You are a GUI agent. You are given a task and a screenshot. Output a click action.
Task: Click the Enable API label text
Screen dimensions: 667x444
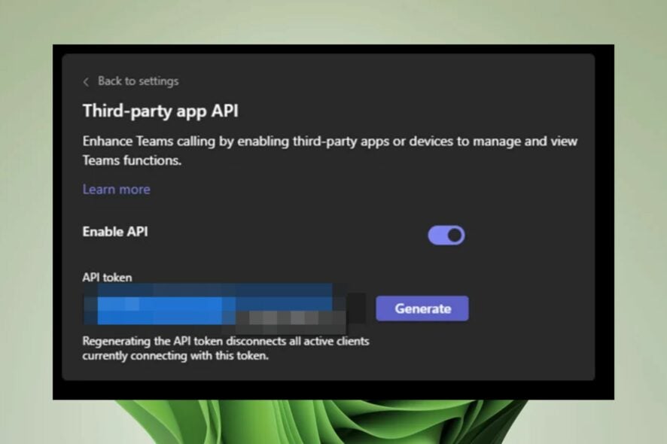click(114, 232)
